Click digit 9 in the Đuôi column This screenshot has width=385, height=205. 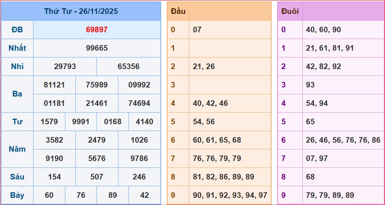click(283, 195)
